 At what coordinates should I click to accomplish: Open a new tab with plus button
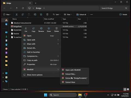pyautogui.click(x=35, y=3)
